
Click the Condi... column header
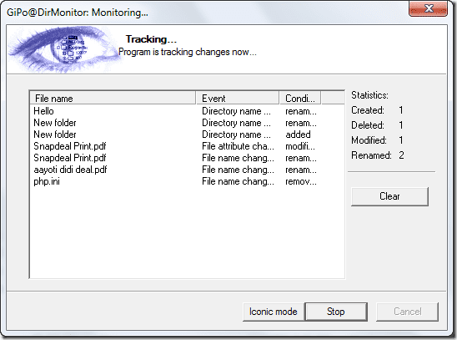[300, 98]
